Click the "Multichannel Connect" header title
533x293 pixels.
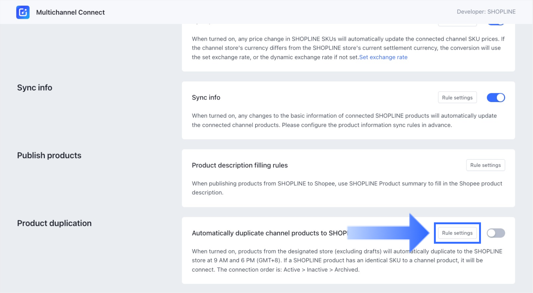pos(71,12)
